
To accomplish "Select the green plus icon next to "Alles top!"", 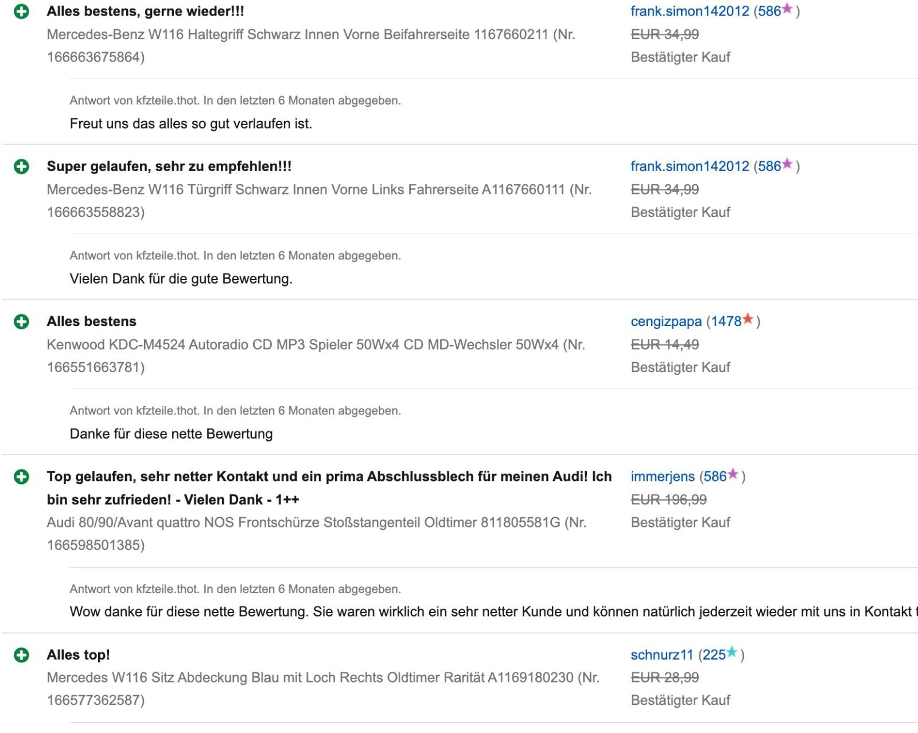I will click(x=22, y=654).
